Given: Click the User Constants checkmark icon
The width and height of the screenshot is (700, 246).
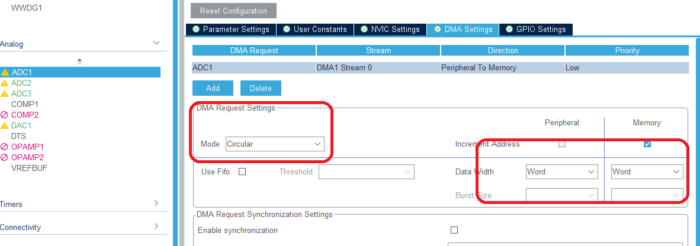Looking at the screenshot, I should click(x=286, y=29).
